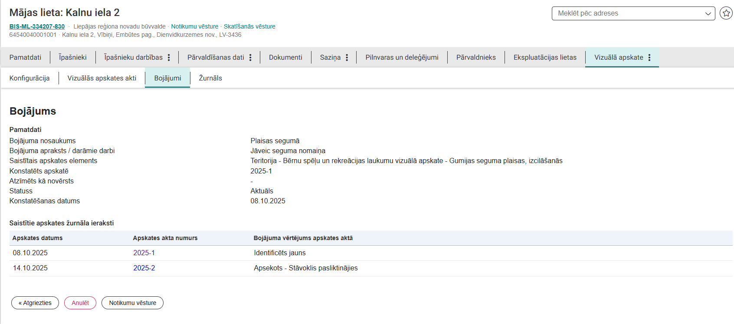Screen dimensions: 734x324
Task: Open the Žurnāls sub-tab
Action: click(210, 78)
